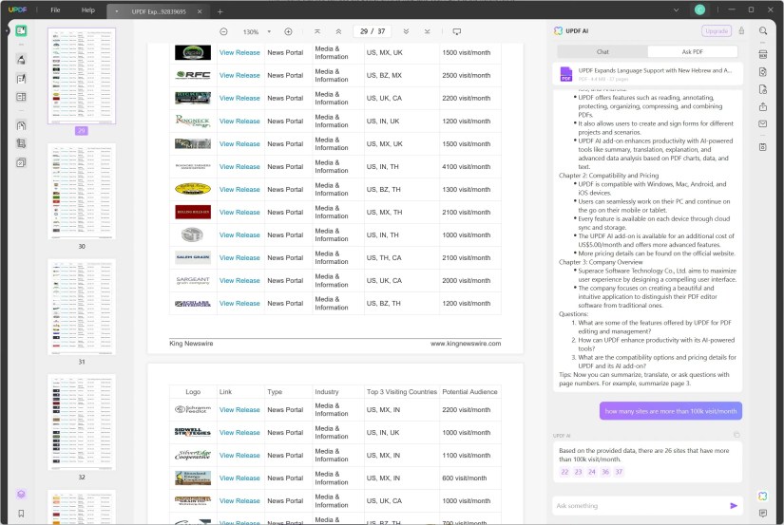Click the zoom out minus icon
The height and width of the screenshot is (525, 784).
coord(223,31)
